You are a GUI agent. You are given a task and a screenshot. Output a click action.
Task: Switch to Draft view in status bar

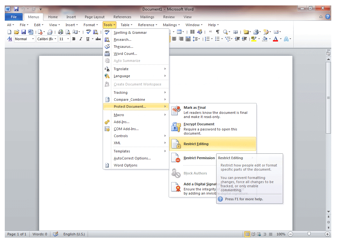[x=271, y=234]
